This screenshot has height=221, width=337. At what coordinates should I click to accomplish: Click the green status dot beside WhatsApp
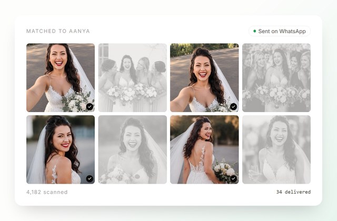pos(255,31)
